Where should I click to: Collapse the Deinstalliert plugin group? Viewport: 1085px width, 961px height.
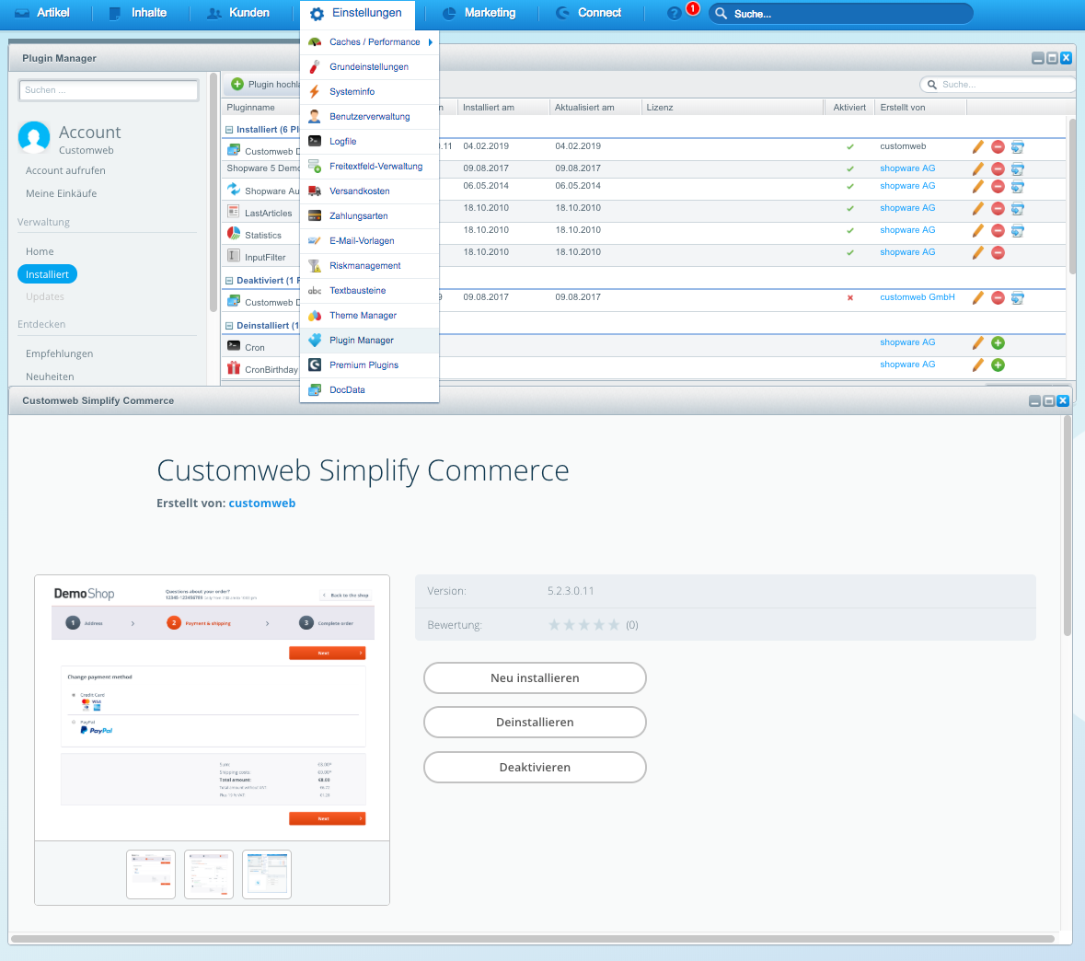point(229,326)
